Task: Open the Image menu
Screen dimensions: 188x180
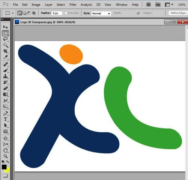Action: [x=36, y=5]
